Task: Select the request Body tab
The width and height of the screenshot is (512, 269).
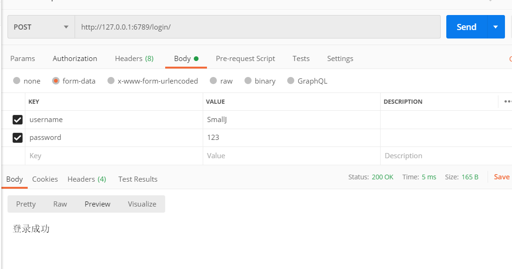Action: 186,58
